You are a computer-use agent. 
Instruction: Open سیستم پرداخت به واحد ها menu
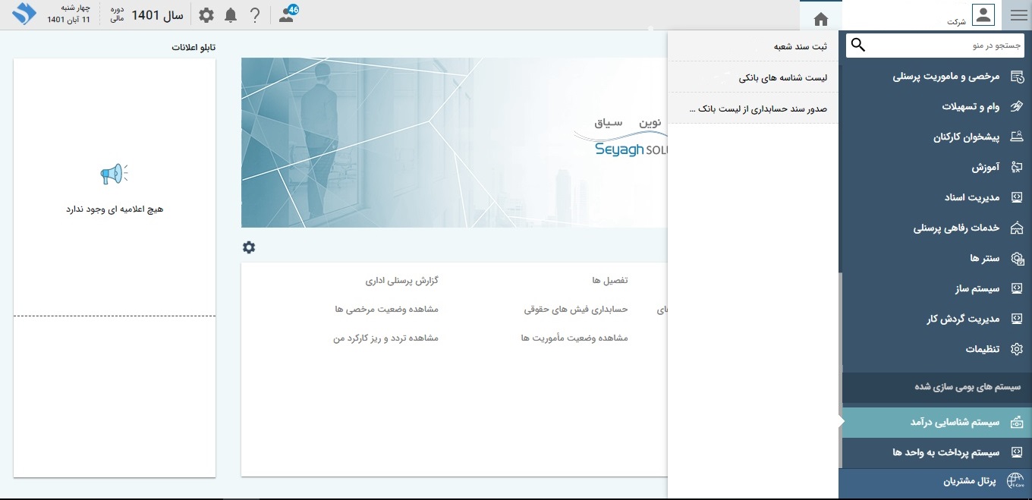pos(945,452)
